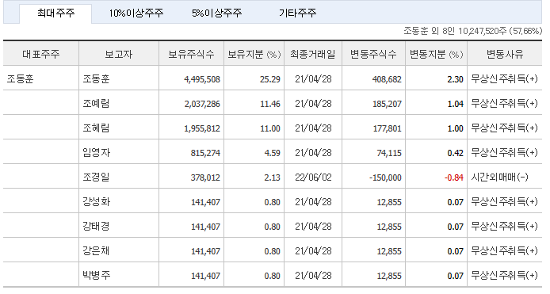Click the change value 1.04
This screenshot has width=550, height=294.
pyautogui.click(x=455, y=104)
